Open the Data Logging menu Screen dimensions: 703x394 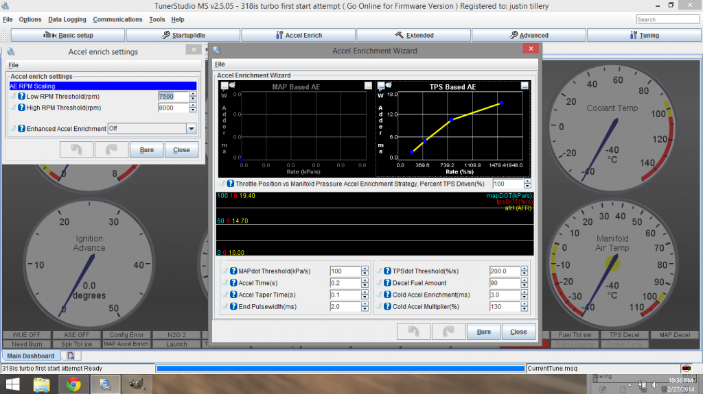pyautogui.click(x=67, y=19)
